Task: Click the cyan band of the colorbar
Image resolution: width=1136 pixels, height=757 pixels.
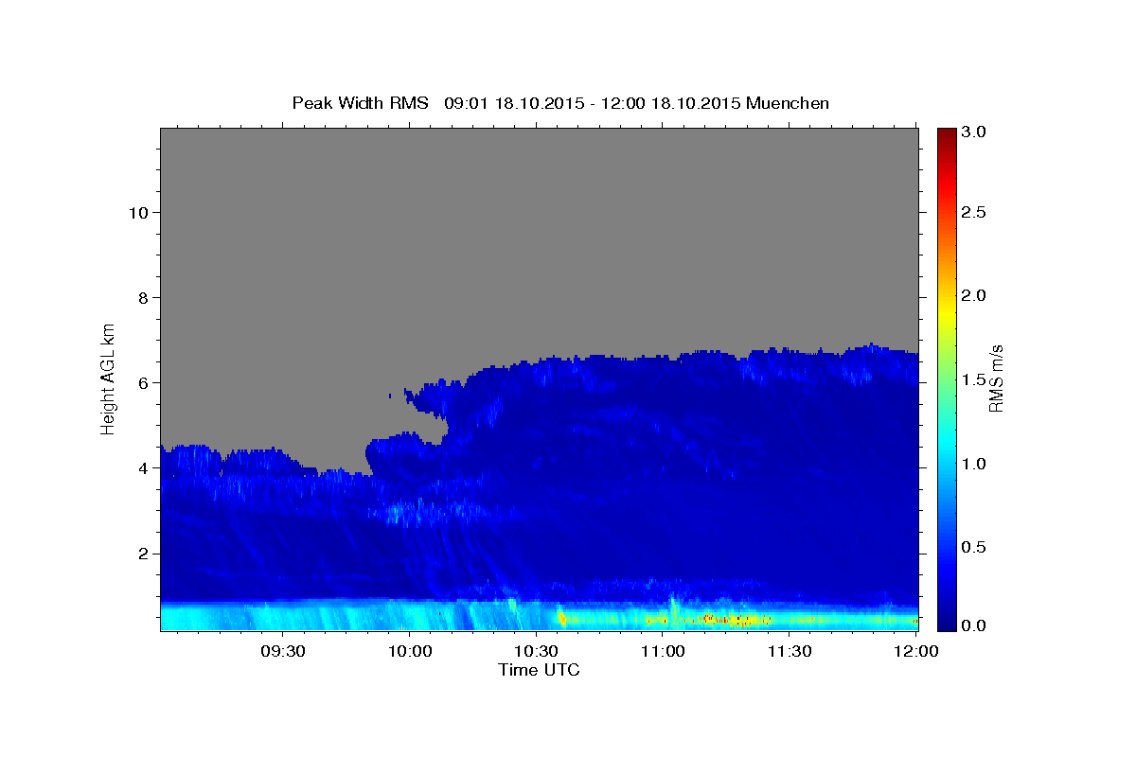Action: coord(946,440)
